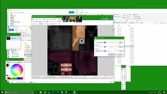Open the Format menu in Notepad
167x94 pixels.
(15, 12)
